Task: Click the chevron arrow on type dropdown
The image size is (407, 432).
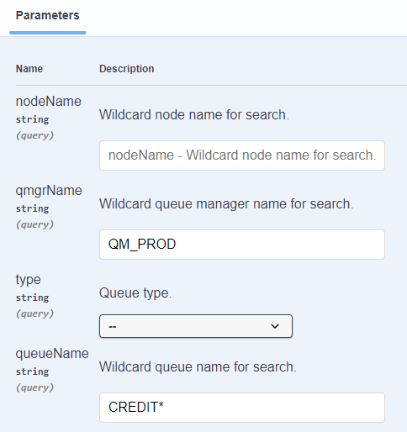Action: pos(275,326)
